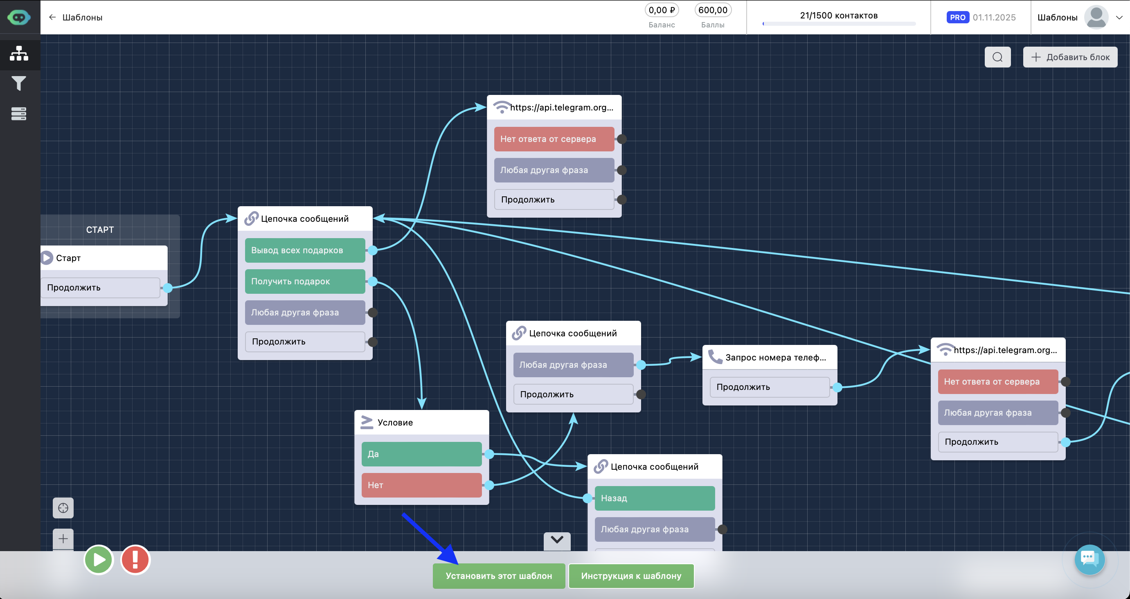Click the Получить подарок output connector
This screenshot has width=1130, height=599.
tap(372, 281)
